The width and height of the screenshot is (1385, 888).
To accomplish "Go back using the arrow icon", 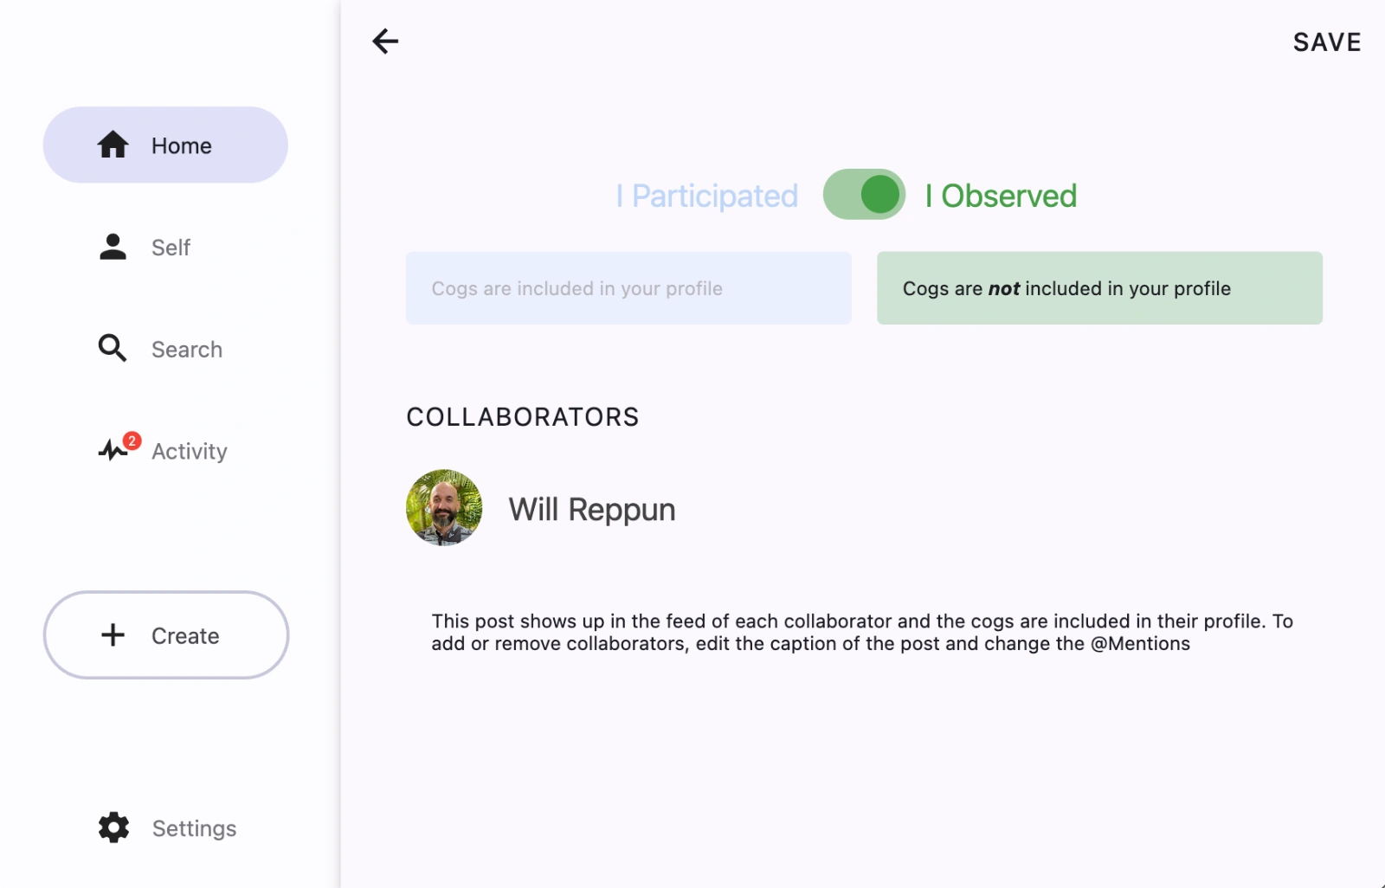I will coord(384,41).
